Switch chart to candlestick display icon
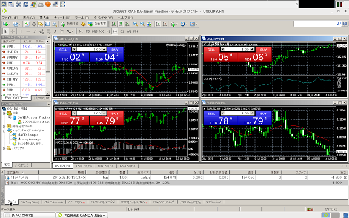The width and height of the screenshot is (349, 218). (x=121, y=24)
